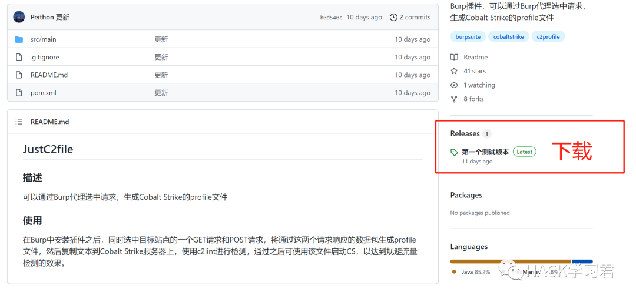Click the pom.xml file icon
The image size is (636, 299).
(x=19, y=93)
